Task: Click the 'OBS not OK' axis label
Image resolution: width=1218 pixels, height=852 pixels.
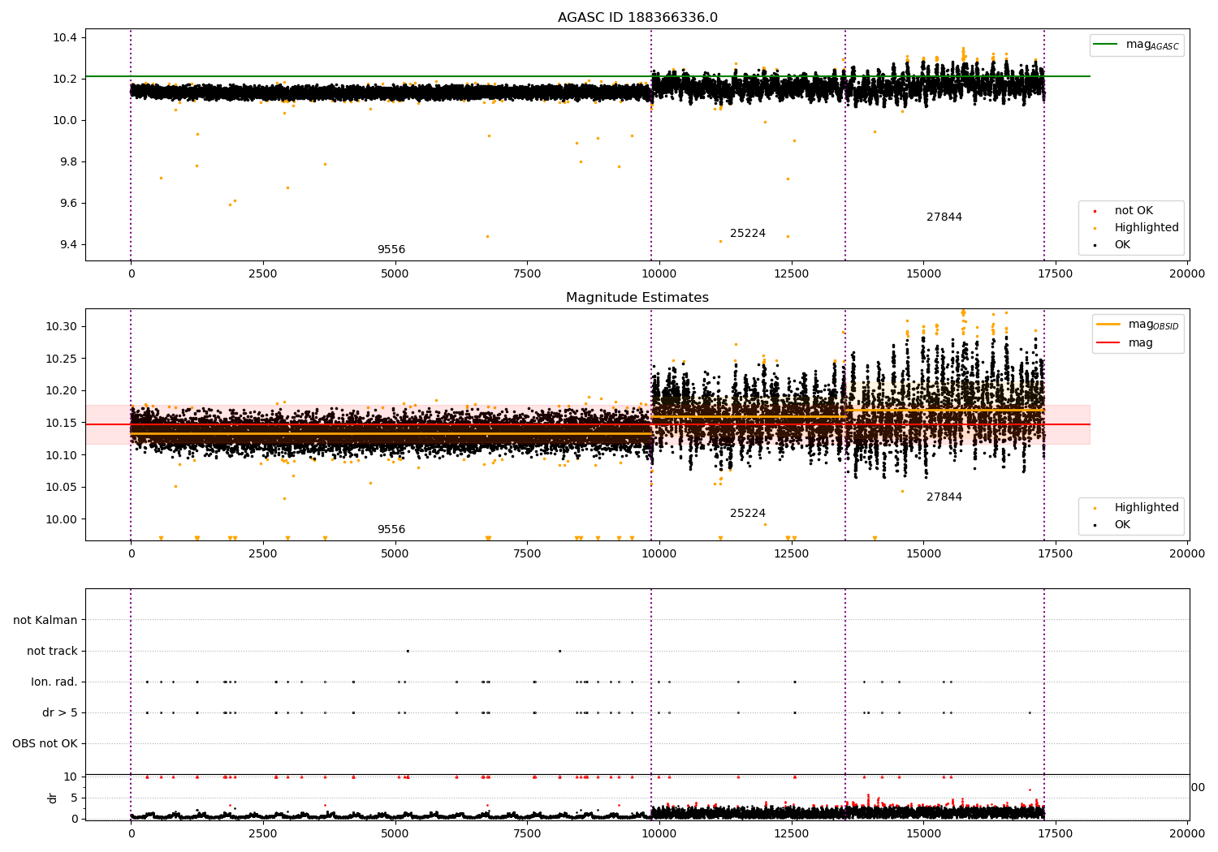Action: point(45,744)
